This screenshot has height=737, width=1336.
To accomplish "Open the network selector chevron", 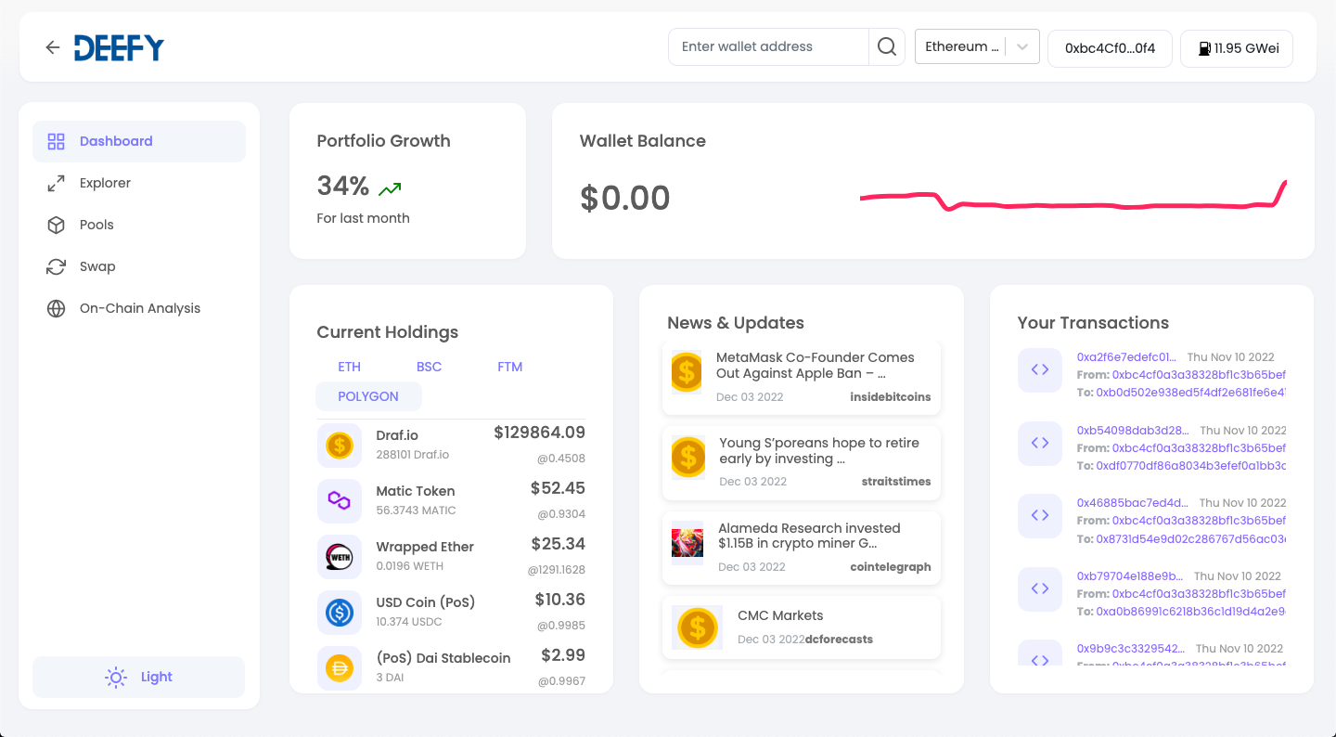I will [x=1021, y=46].
